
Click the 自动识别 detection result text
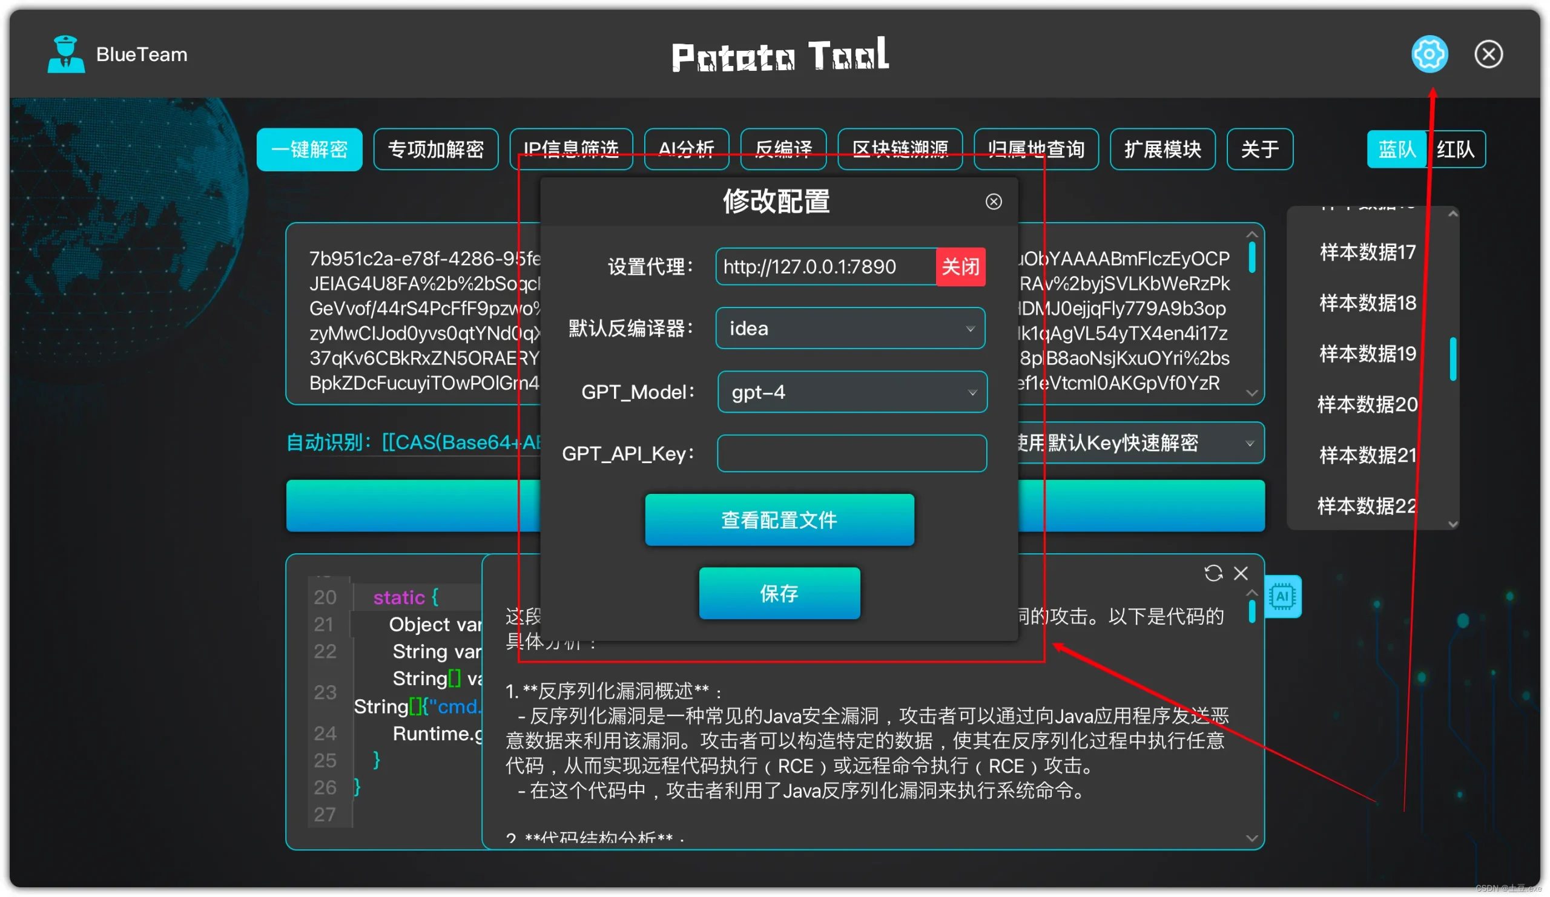(x=414, y=442)
